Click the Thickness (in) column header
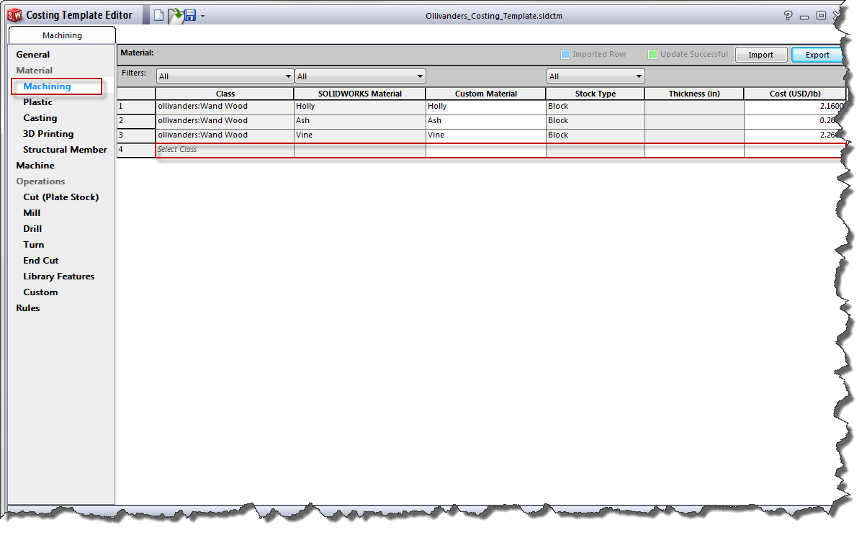Screen dimensions: 867x535 tap(694, 94)
